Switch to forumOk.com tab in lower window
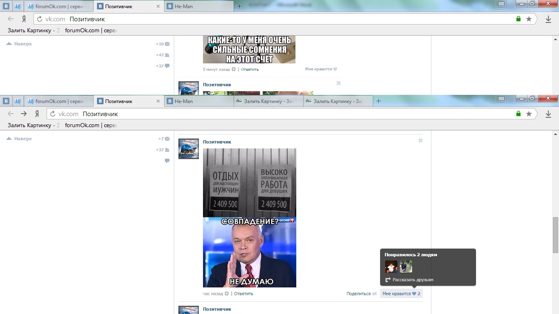The width and height of the screenshot is (559, 314). 59,101
